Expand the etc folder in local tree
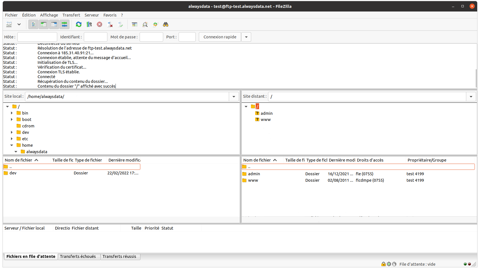The image size is (480, 271). (x=12, y=139)
